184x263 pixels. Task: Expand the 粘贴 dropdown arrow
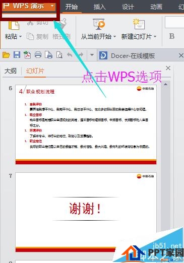[x=20, y=36]
